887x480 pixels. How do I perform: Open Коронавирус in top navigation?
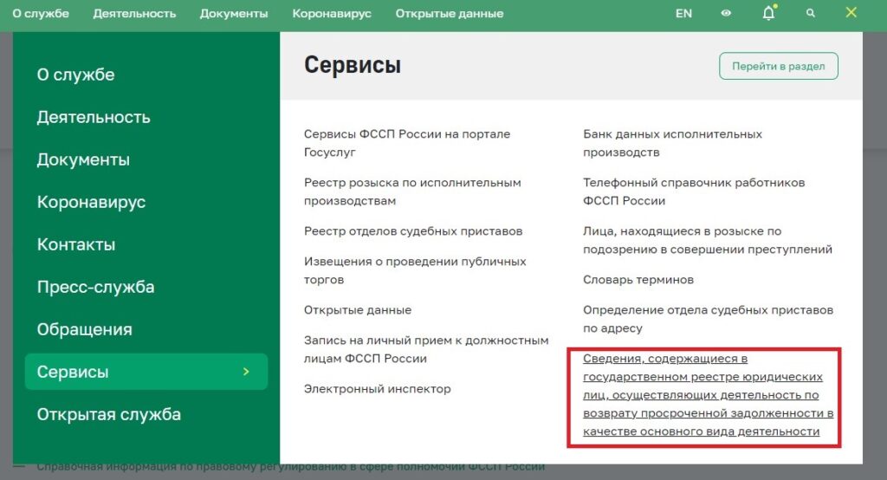332,14
